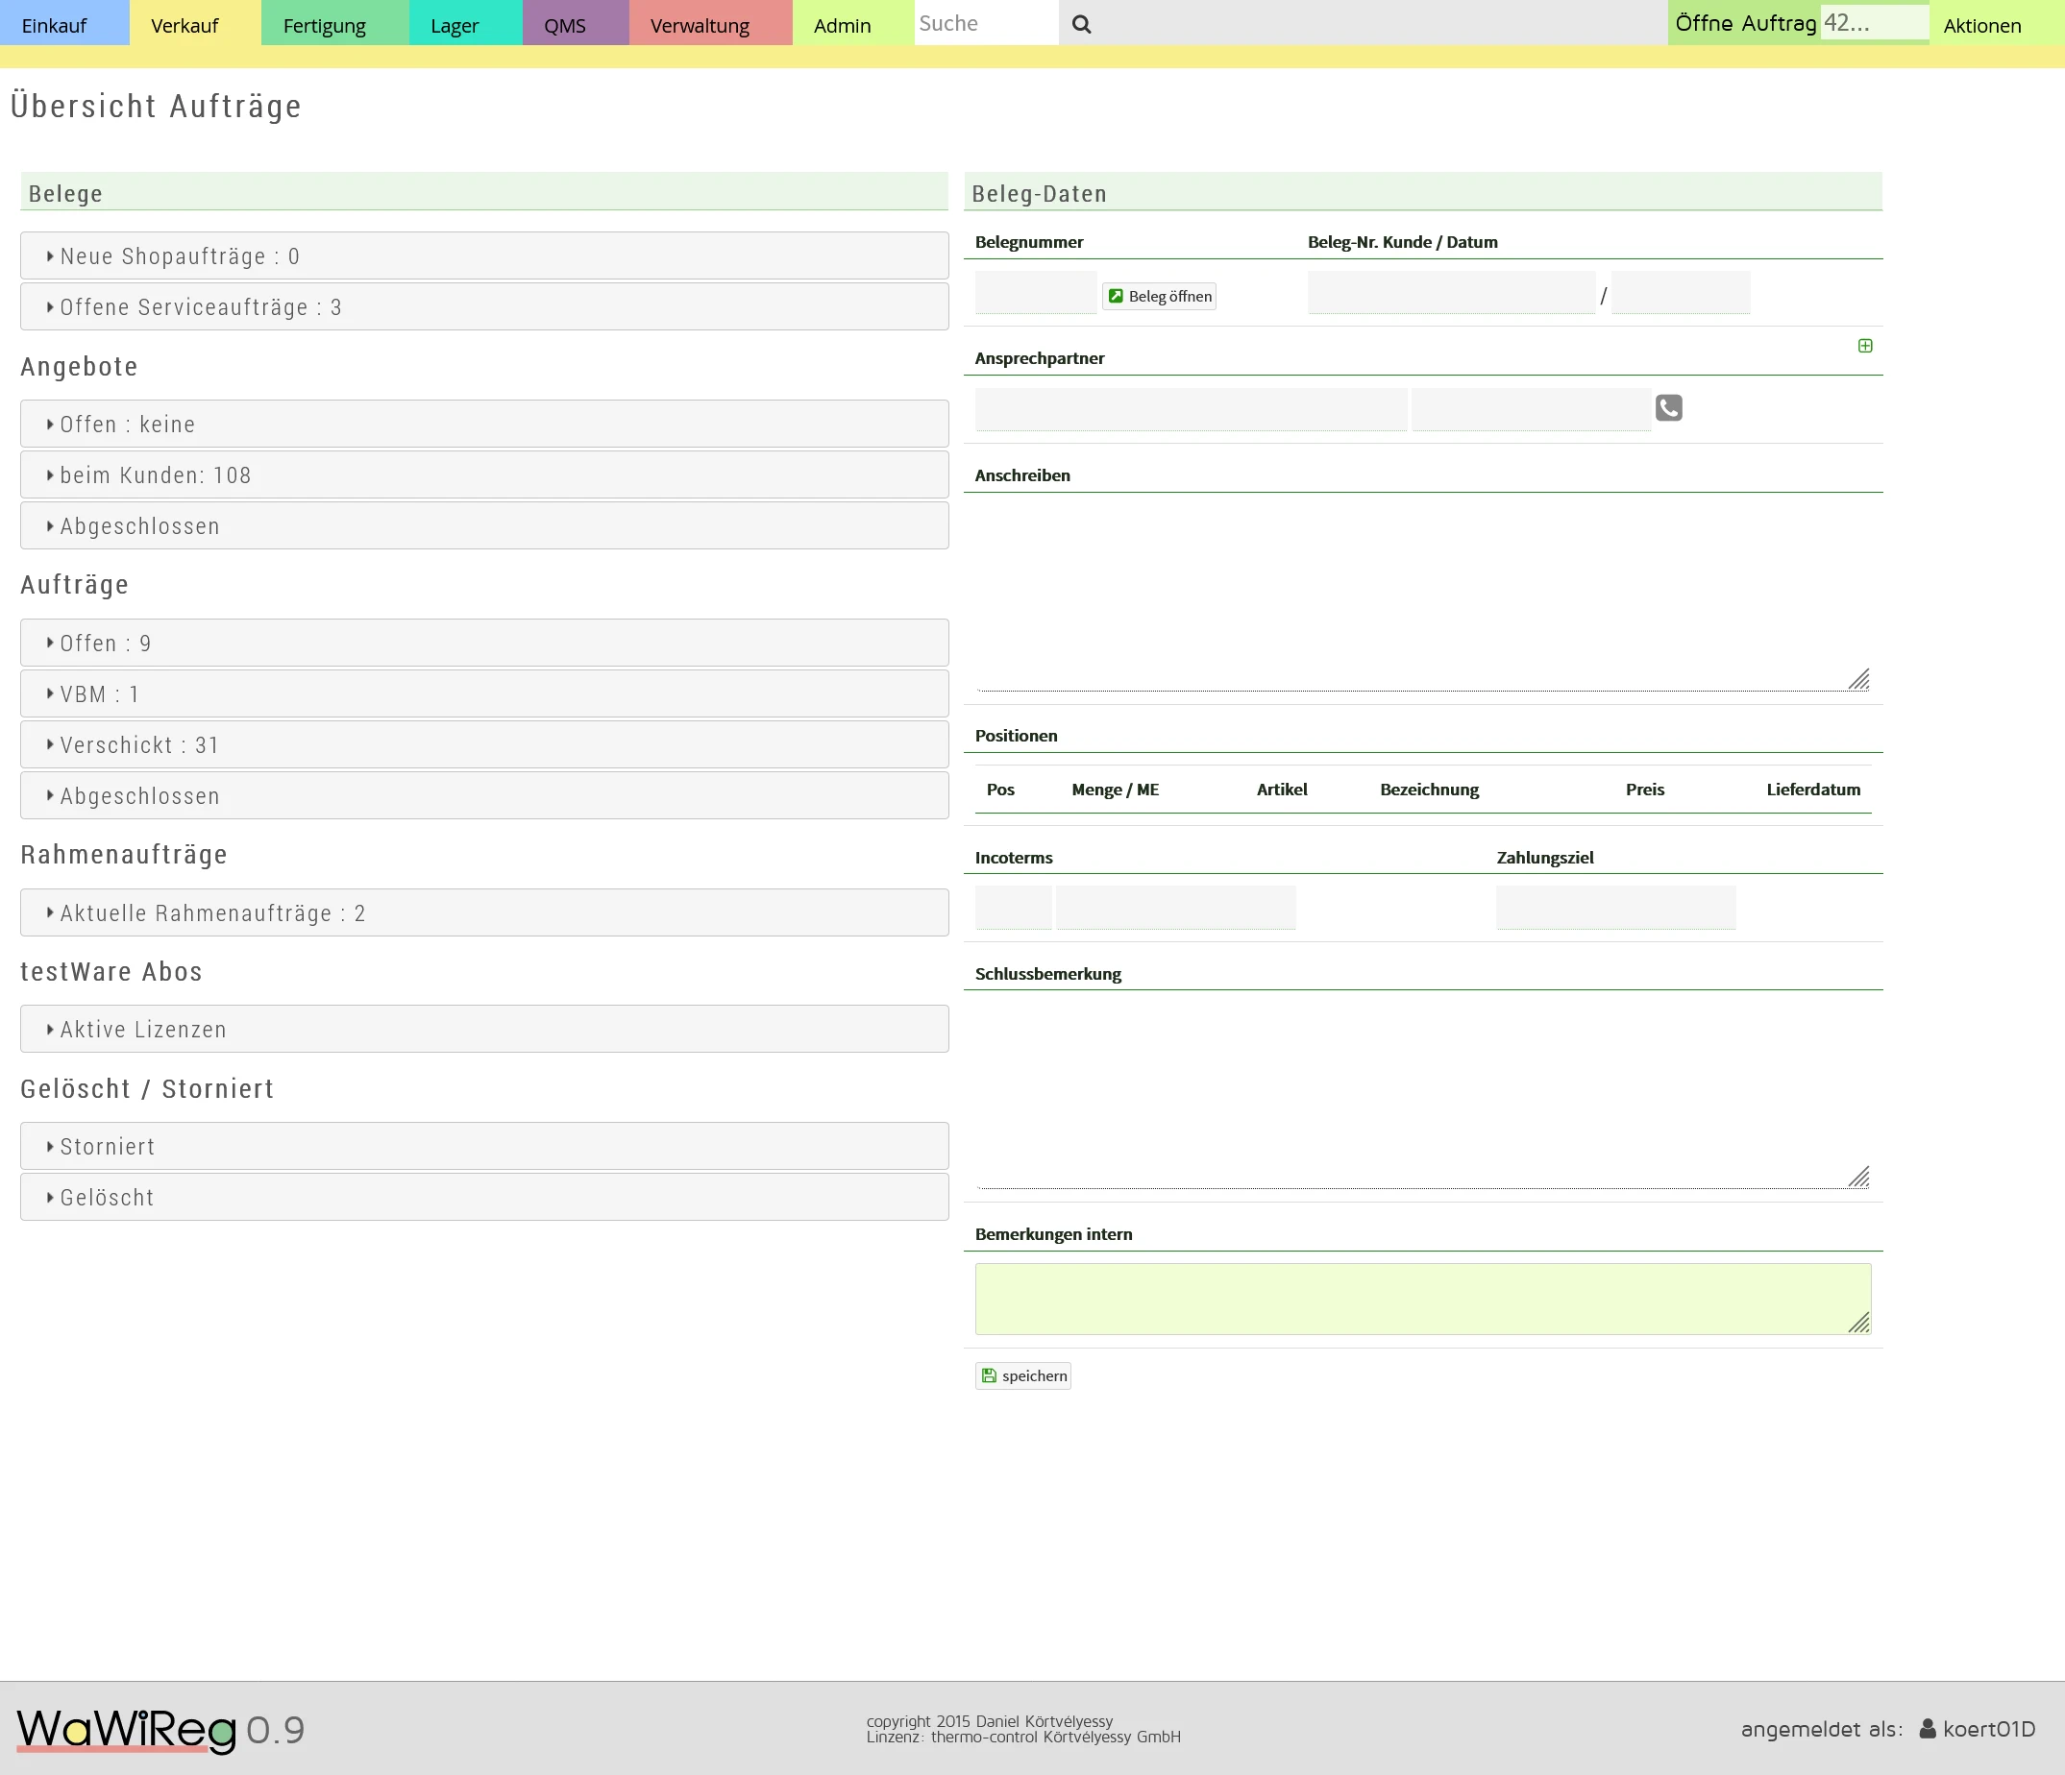Click the Bemerkungen intern text area
The width and height of the screenshot is (2065, 1775).
tap(1423, 1298)
